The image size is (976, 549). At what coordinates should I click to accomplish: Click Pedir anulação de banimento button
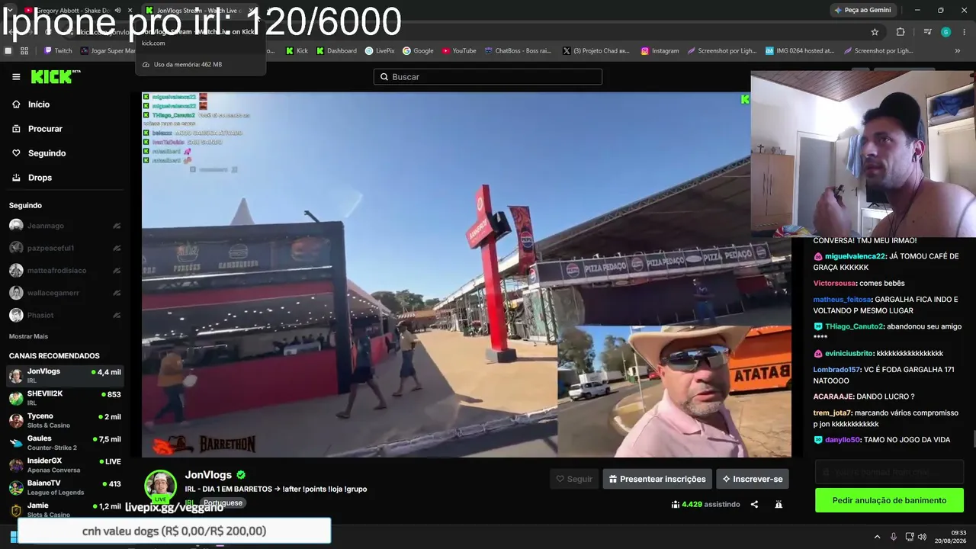tap(889, 500)
